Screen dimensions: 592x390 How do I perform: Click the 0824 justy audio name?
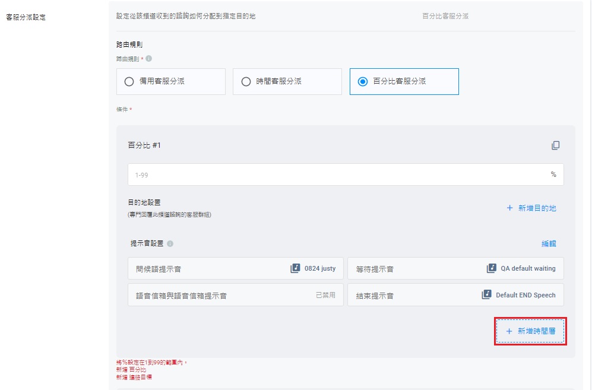click(320, 268)
